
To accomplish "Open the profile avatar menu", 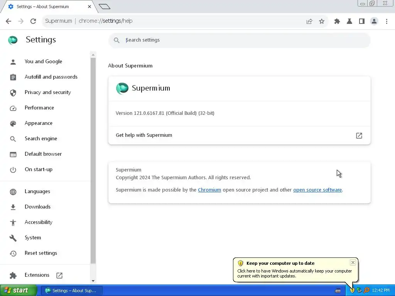I will tap(374, 22).
